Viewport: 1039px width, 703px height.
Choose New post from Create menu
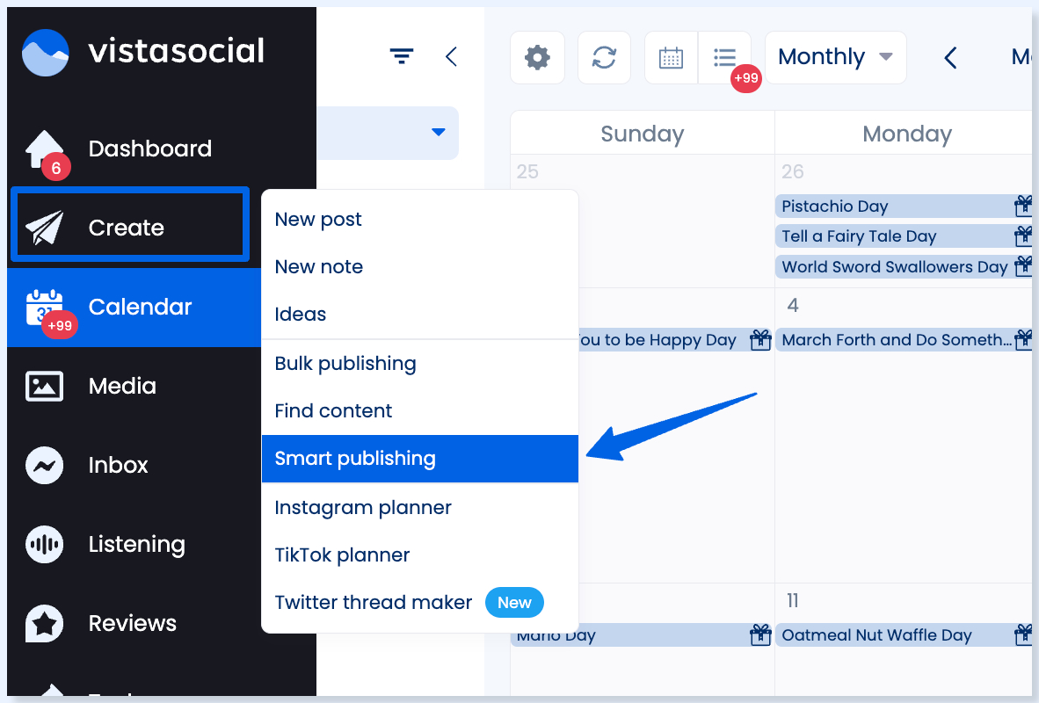coord(318,220)
